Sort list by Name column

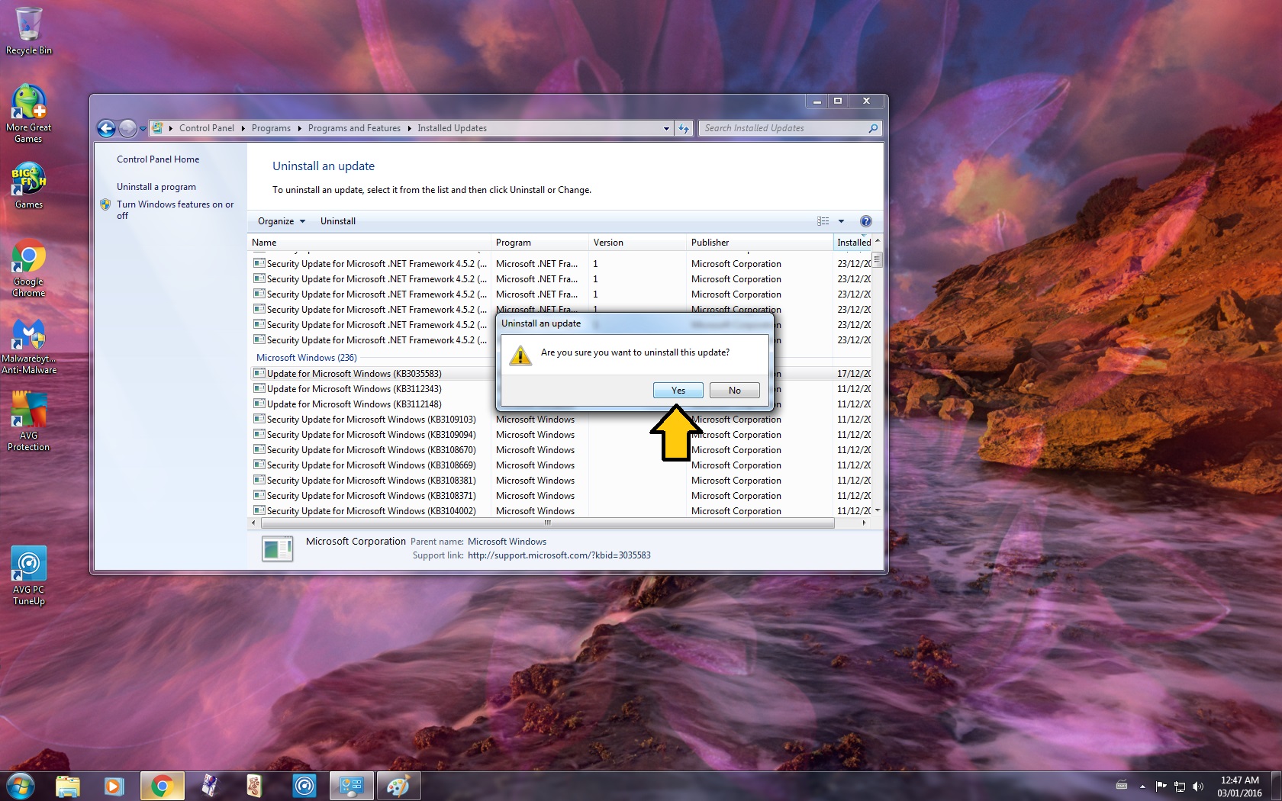pyautogui.click(x=369, y=243)
